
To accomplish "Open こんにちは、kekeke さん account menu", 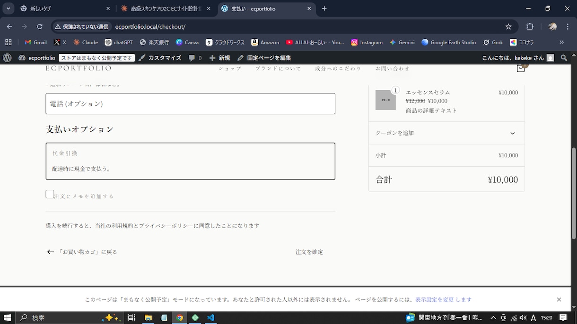I will click(x=518, y=58).
